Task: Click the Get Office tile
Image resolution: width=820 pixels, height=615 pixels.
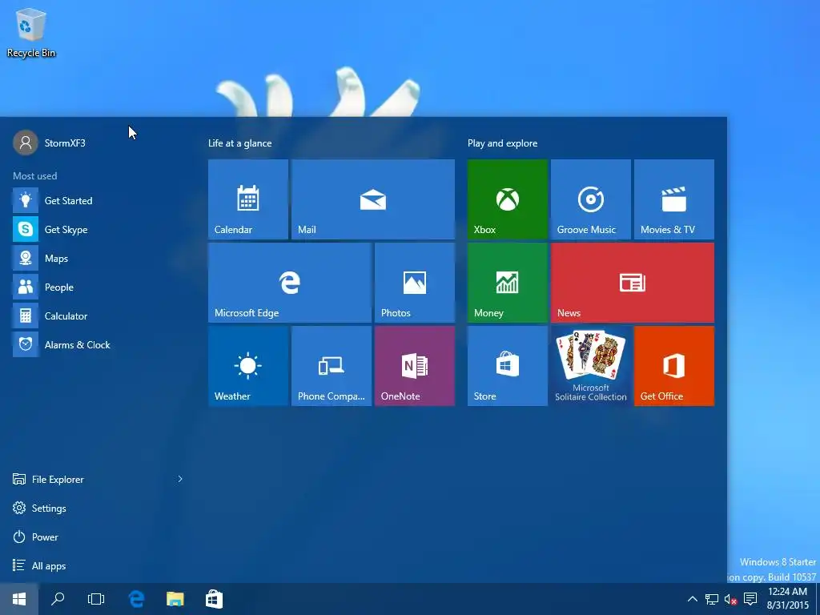Action: pyautogui.click(x=674, y=365)
